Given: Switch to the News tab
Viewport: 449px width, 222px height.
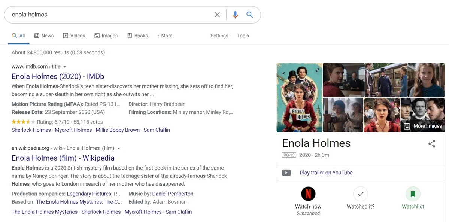Looking at the screenshot, I should (44, 36).
